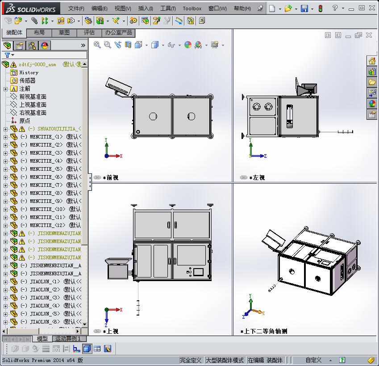The image size is (379, 366).
Task: Open the 文件(F) menu
Action: [x=76, y=8]
